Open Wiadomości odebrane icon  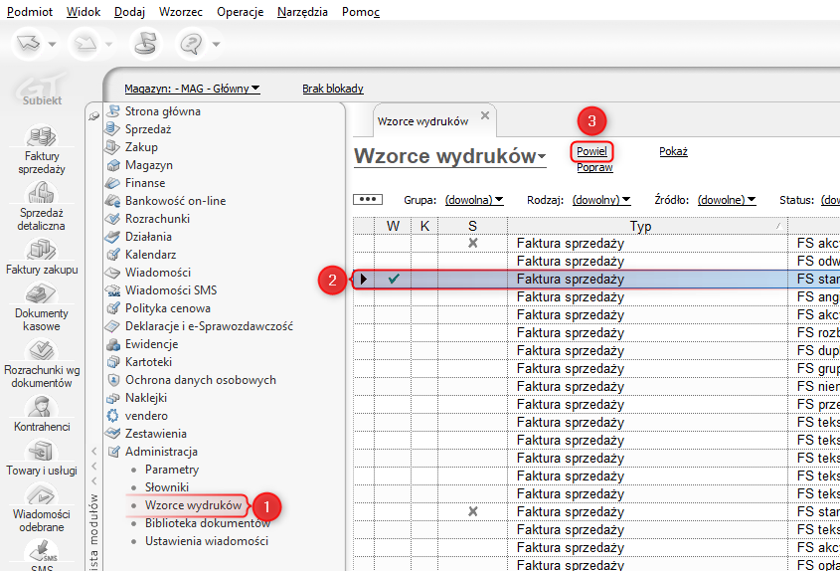tap(40, 496)
